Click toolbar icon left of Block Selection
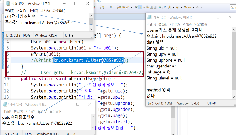The image size is (241, 135). click(x=148, y=7)
